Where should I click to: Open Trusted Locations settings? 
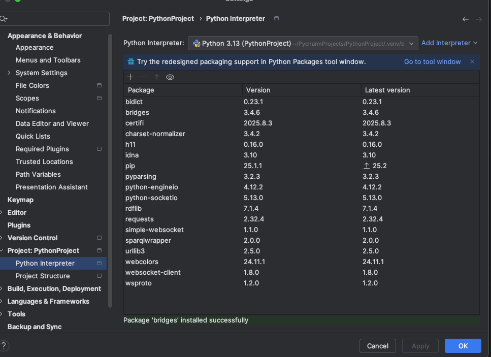44,161
